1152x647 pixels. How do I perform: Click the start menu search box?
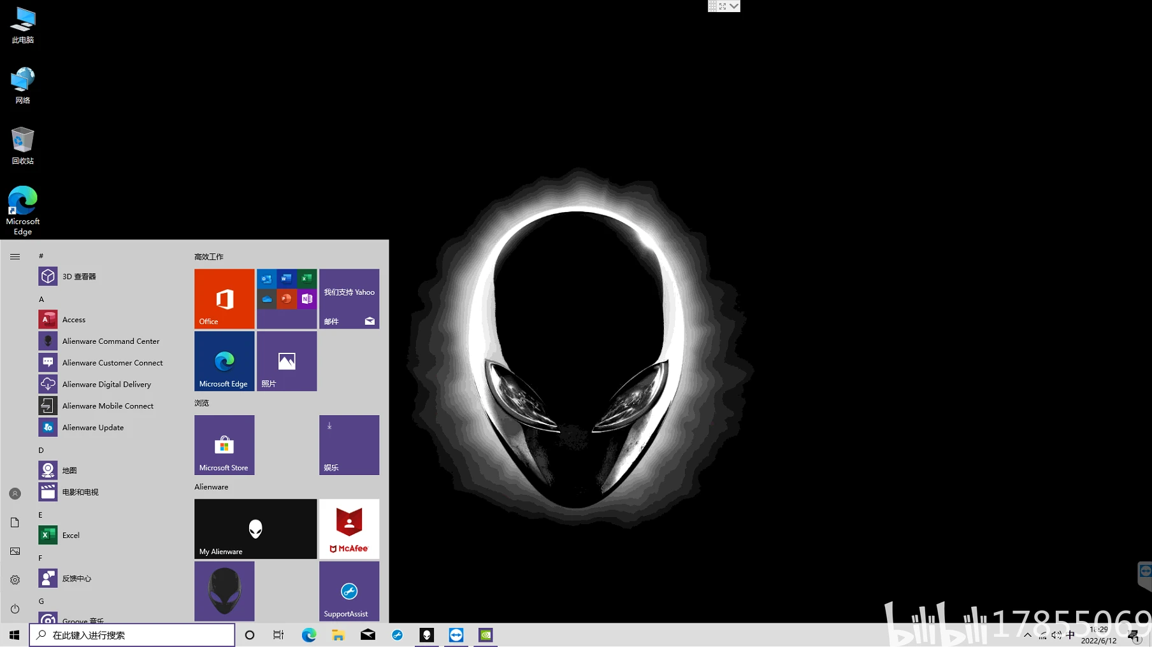132,634
